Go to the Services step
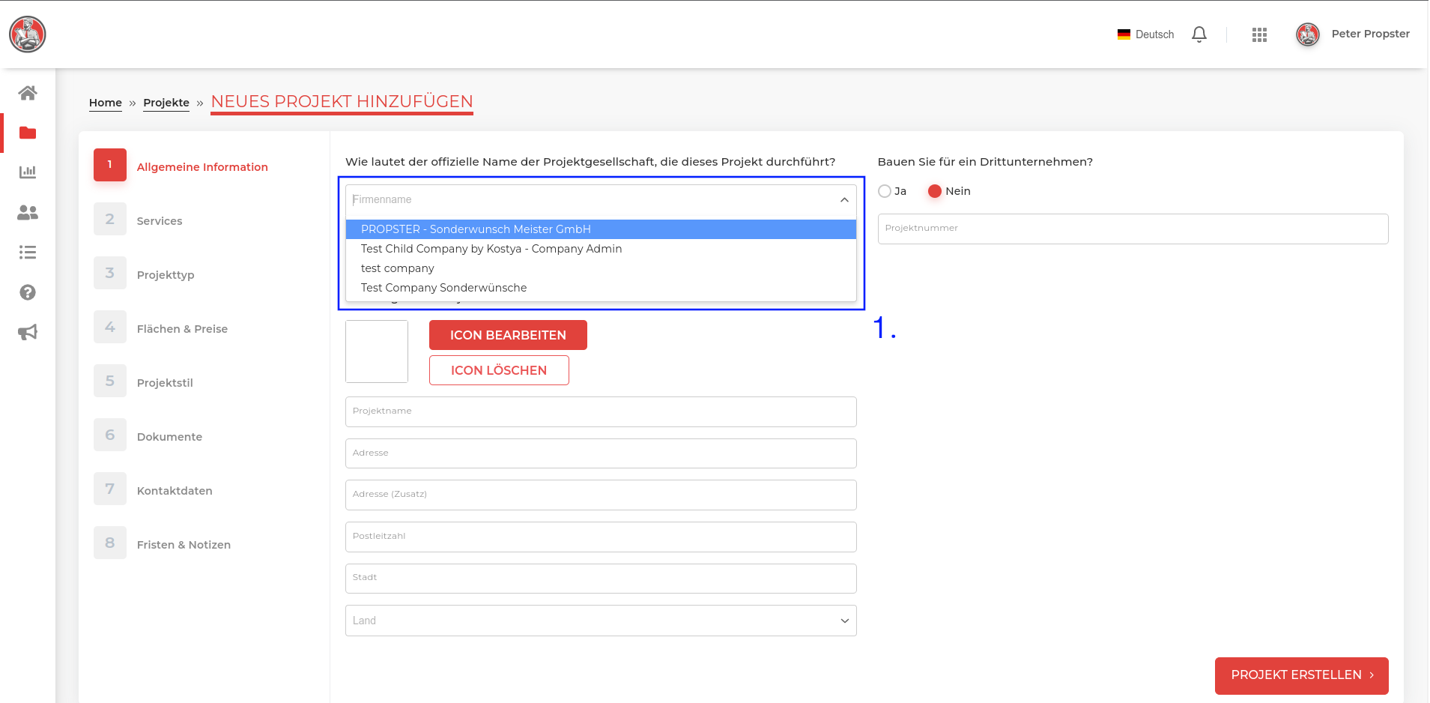This screenshot has height=703, width=1430. tap(160, 221)
